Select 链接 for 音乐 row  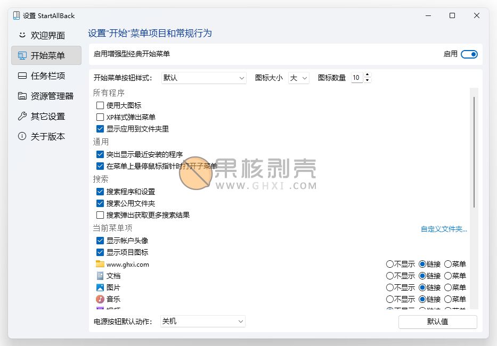[x=422, y=299]
